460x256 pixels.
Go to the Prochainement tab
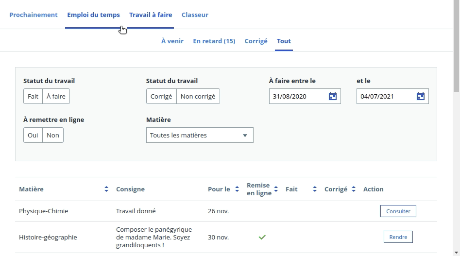tap(34, 15)
